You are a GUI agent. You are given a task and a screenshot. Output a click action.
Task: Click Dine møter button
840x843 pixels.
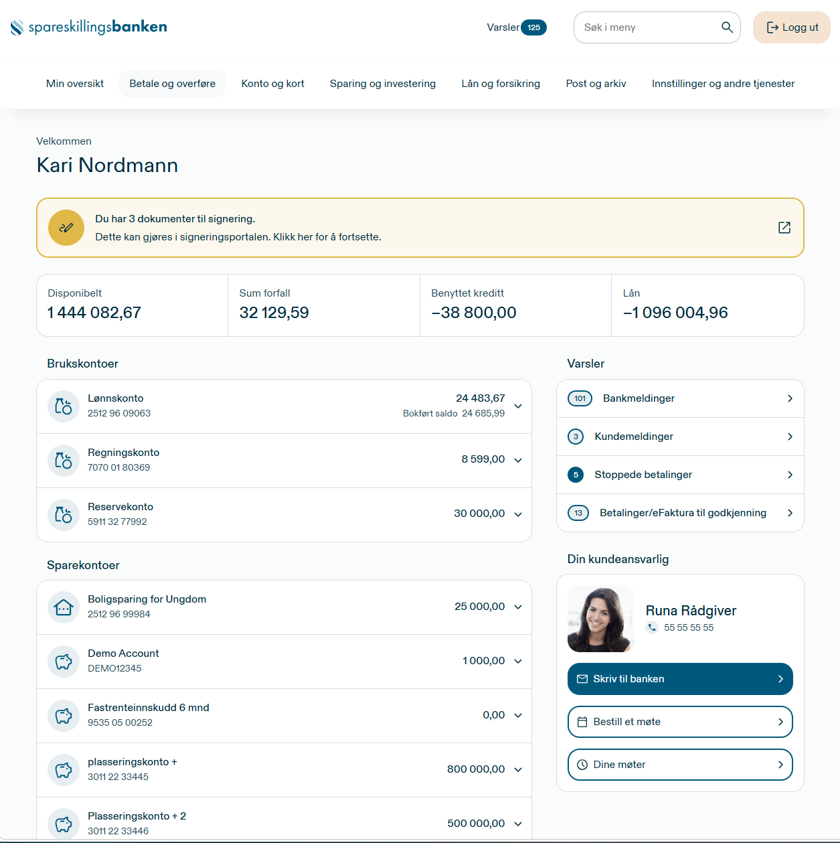coord(680,765)
